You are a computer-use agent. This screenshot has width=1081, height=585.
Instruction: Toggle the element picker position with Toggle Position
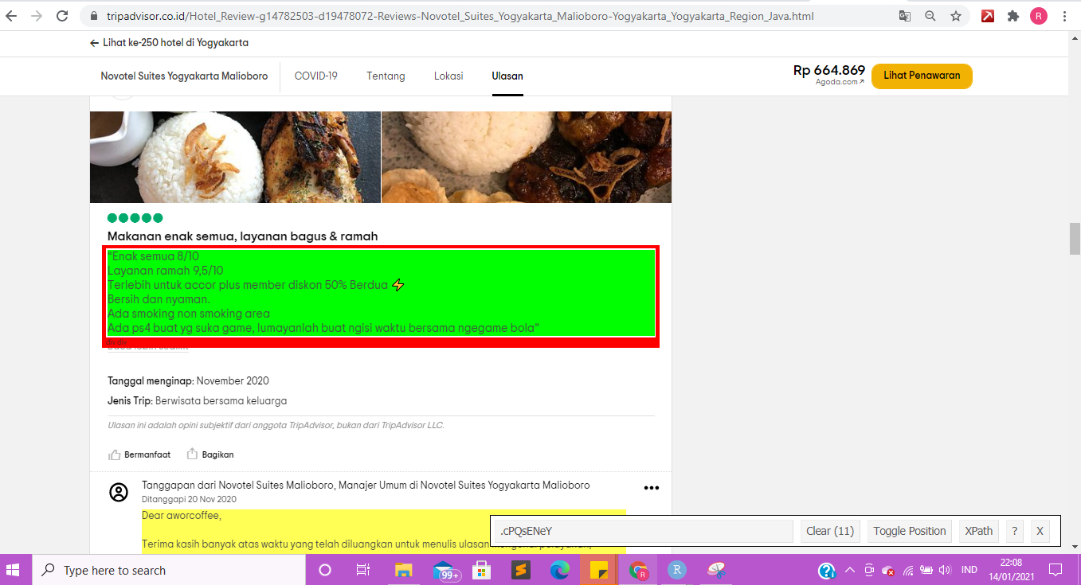pyautogui.click(x=908, y=530)
